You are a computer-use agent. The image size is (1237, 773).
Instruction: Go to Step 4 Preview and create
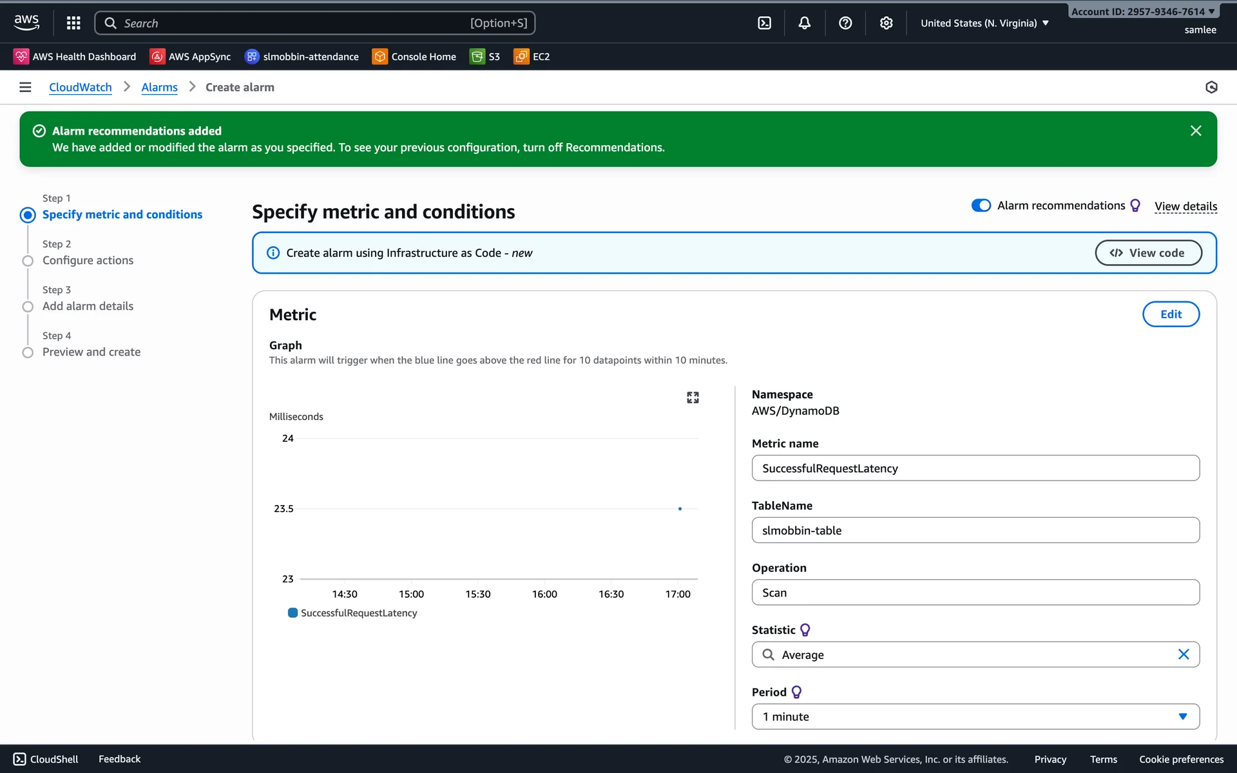click(x=91, y=352)
